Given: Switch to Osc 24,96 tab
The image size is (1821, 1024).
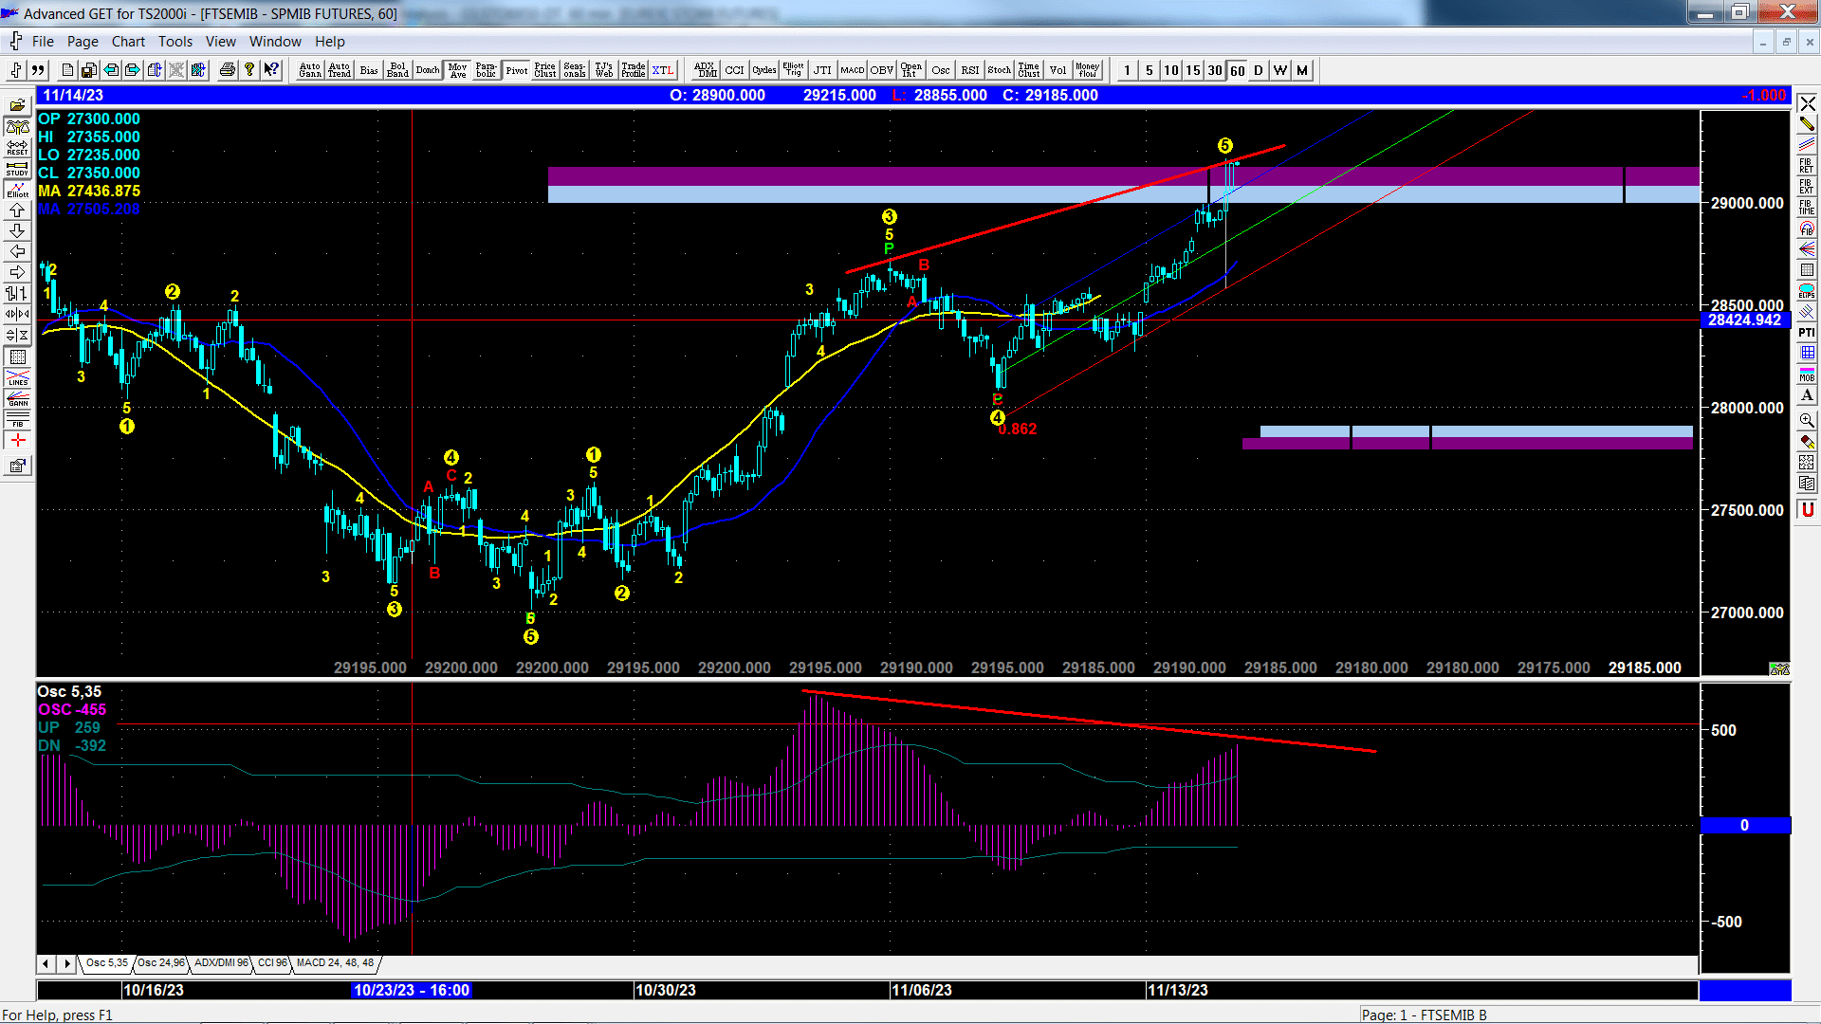Looking at the screenshot, I should (160, 963).
